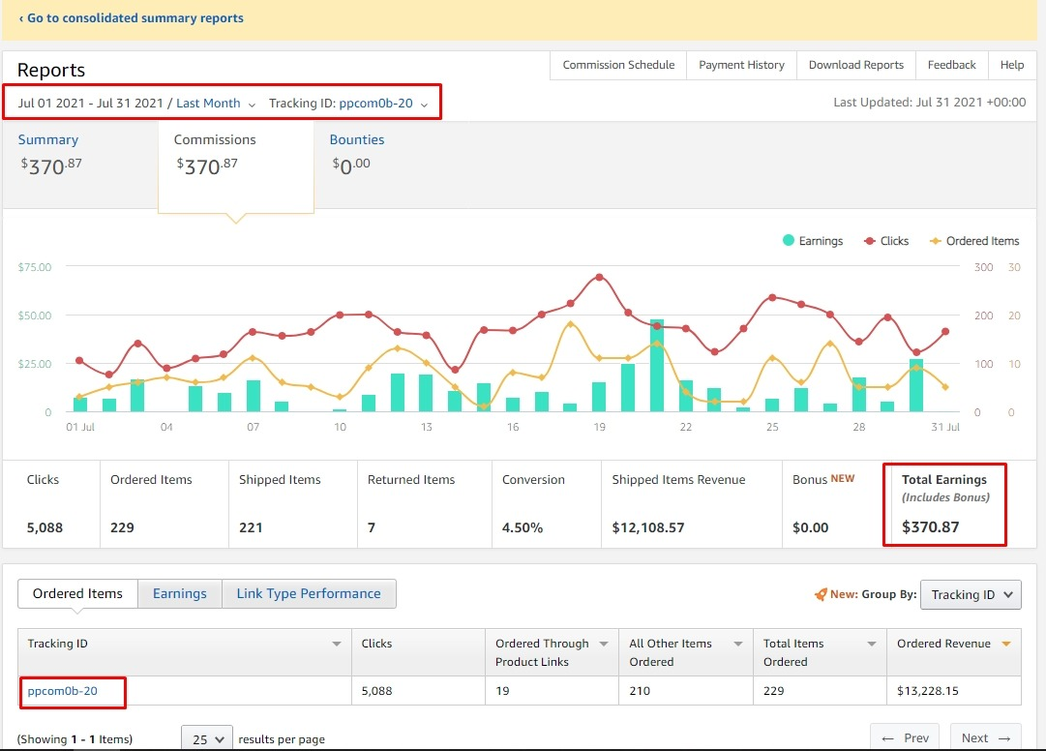
Task: Toggle the Earnings legend marker
Action: click(x=789, y=241)
